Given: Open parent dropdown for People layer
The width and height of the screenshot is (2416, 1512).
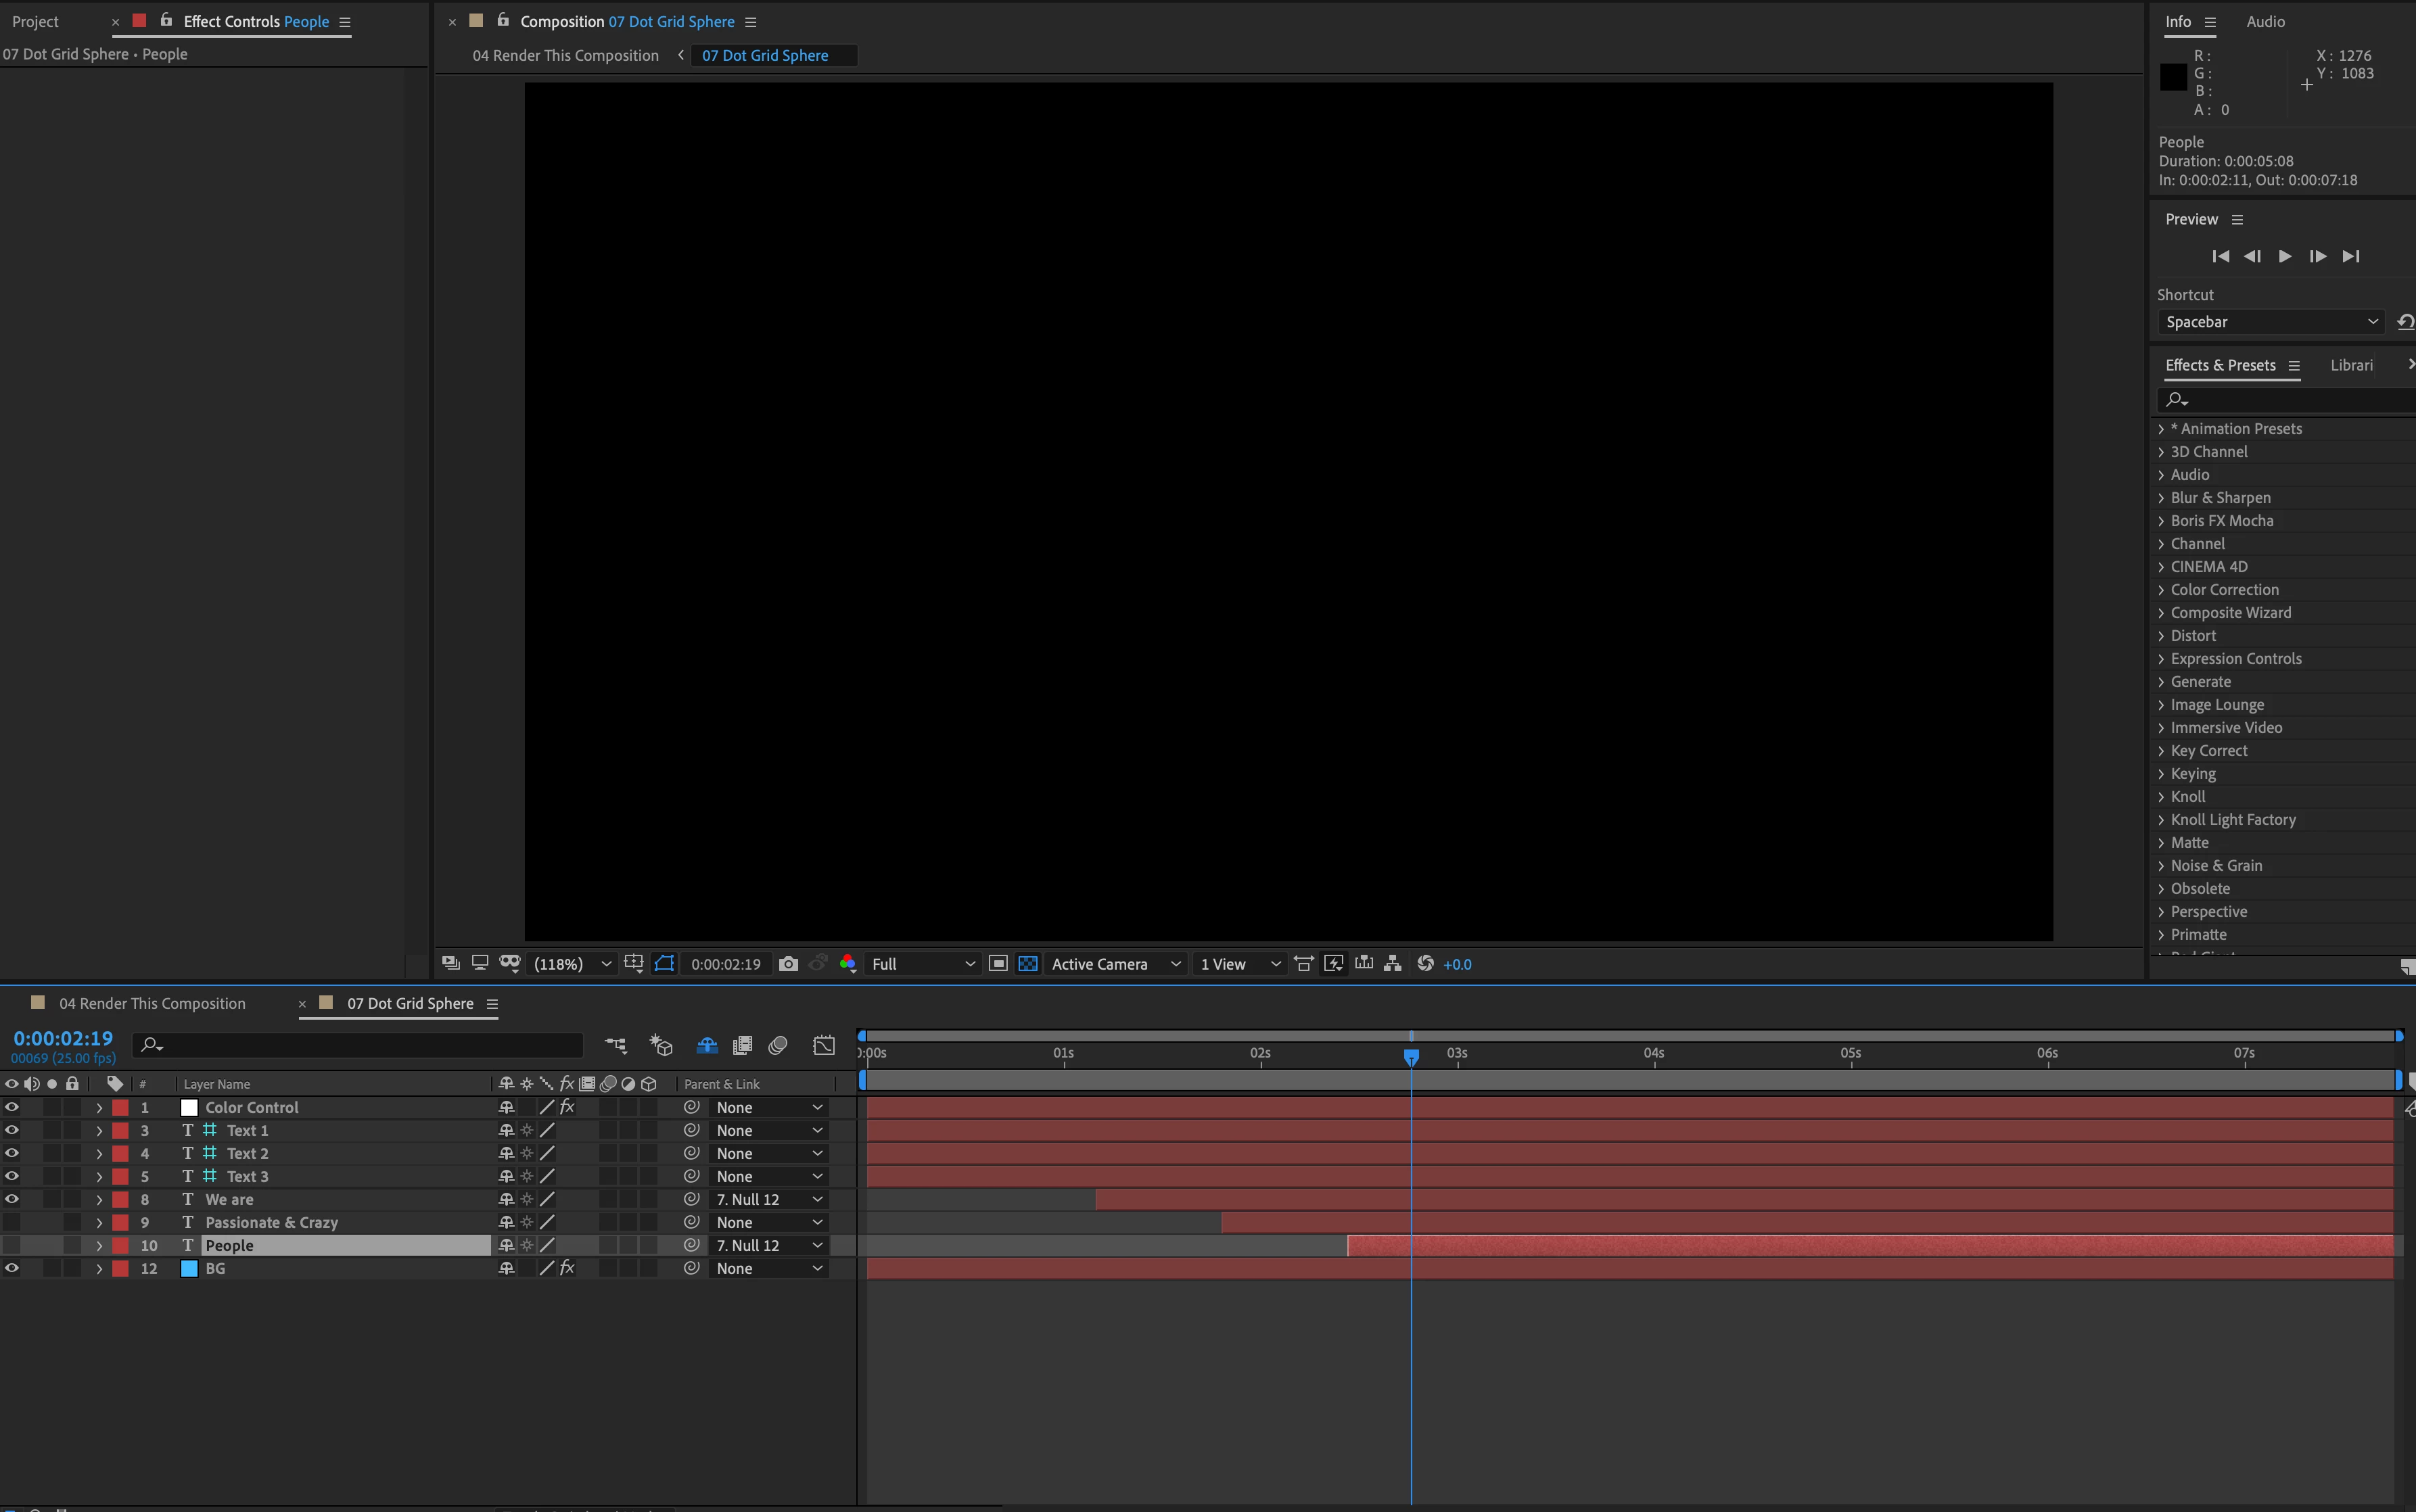Looking at the screenshot, I should tap(768, 1245).
